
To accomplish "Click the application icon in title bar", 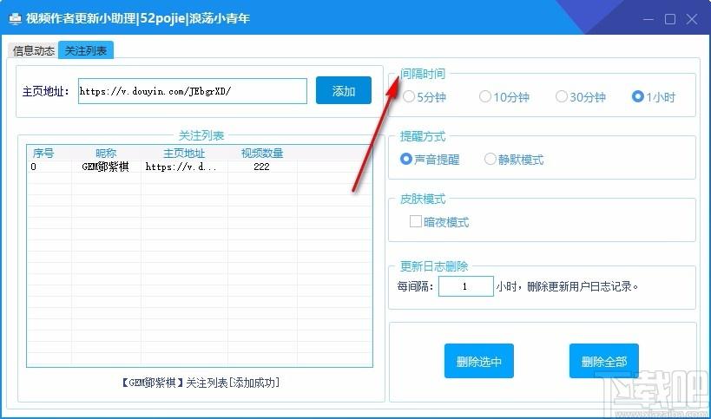I will tap(16, 18).
